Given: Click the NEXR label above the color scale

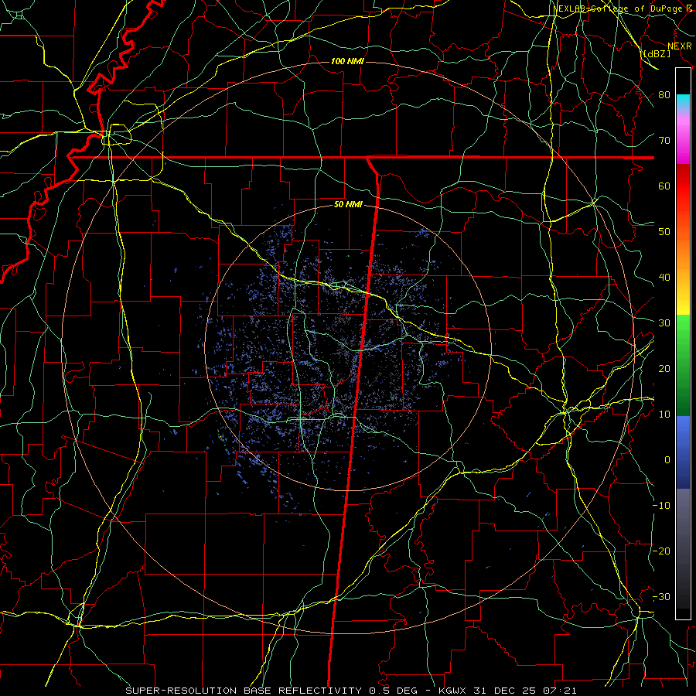Looking at the screenshot, I should coord(680,46).
